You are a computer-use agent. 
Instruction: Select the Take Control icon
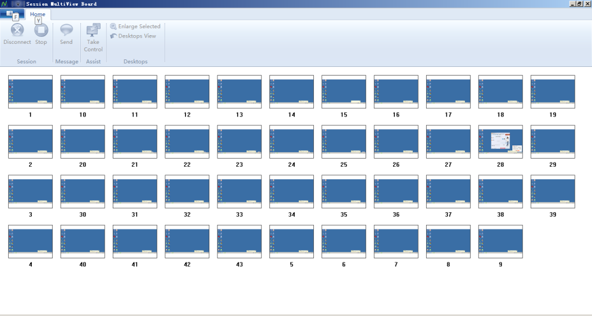pyautogui.click(x=93, y=31)
